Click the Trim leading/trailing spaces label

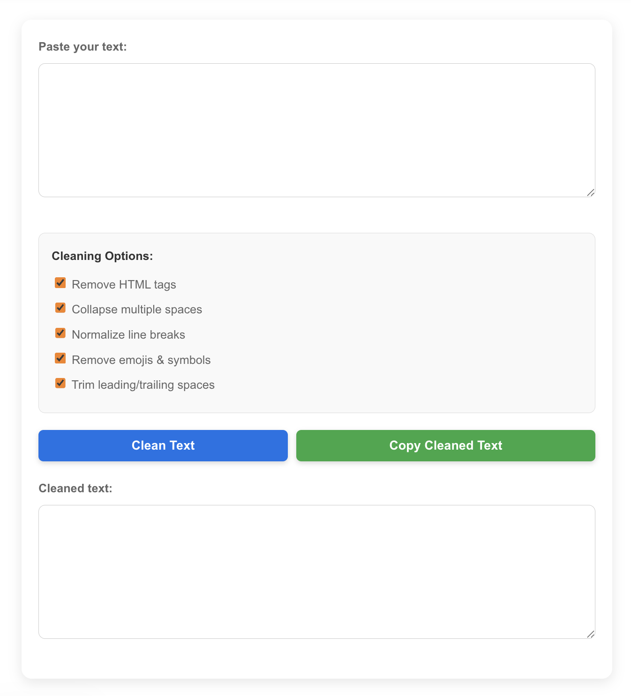[x=143, y=385]
